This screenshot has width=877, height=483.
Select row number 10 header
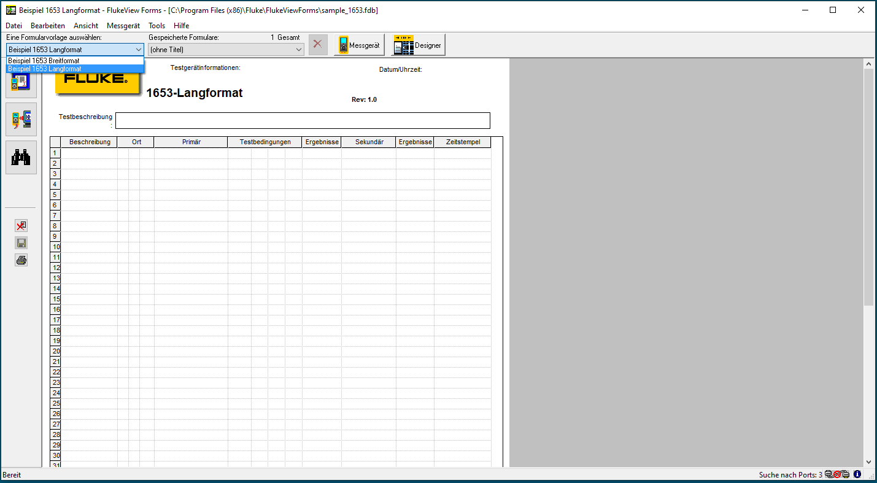[55, 247]
